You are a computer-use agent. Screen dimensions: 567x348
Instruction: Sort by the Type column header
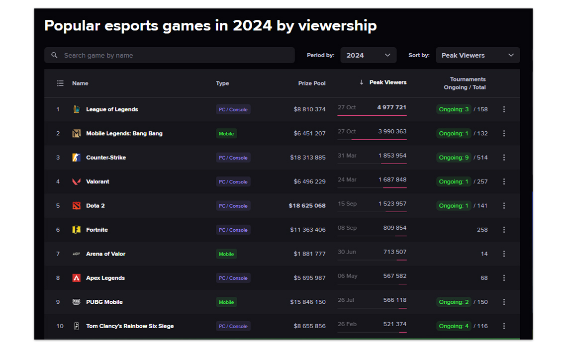[222, 83]
